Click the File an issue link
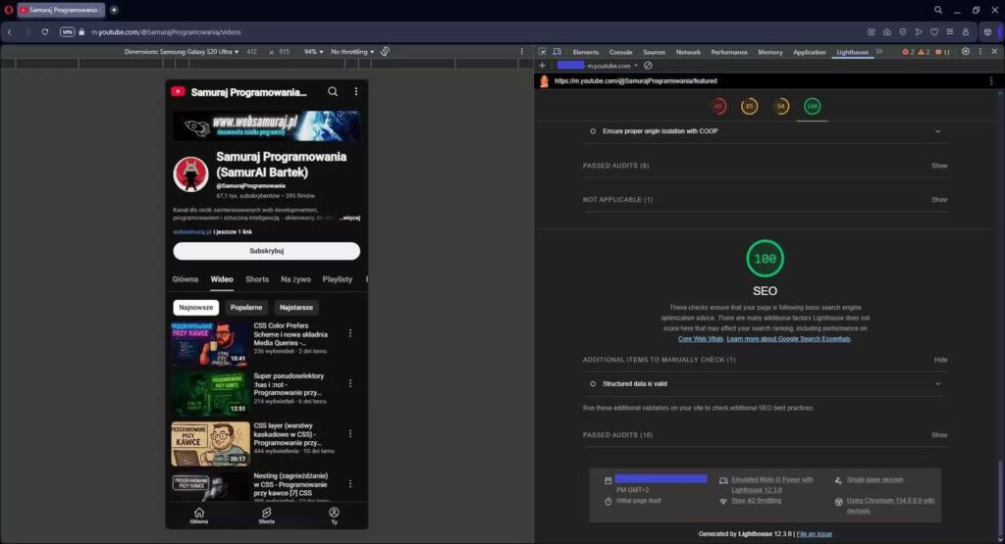The width and height of the screenshot is (1005, 544). click(x=814, y=534)
